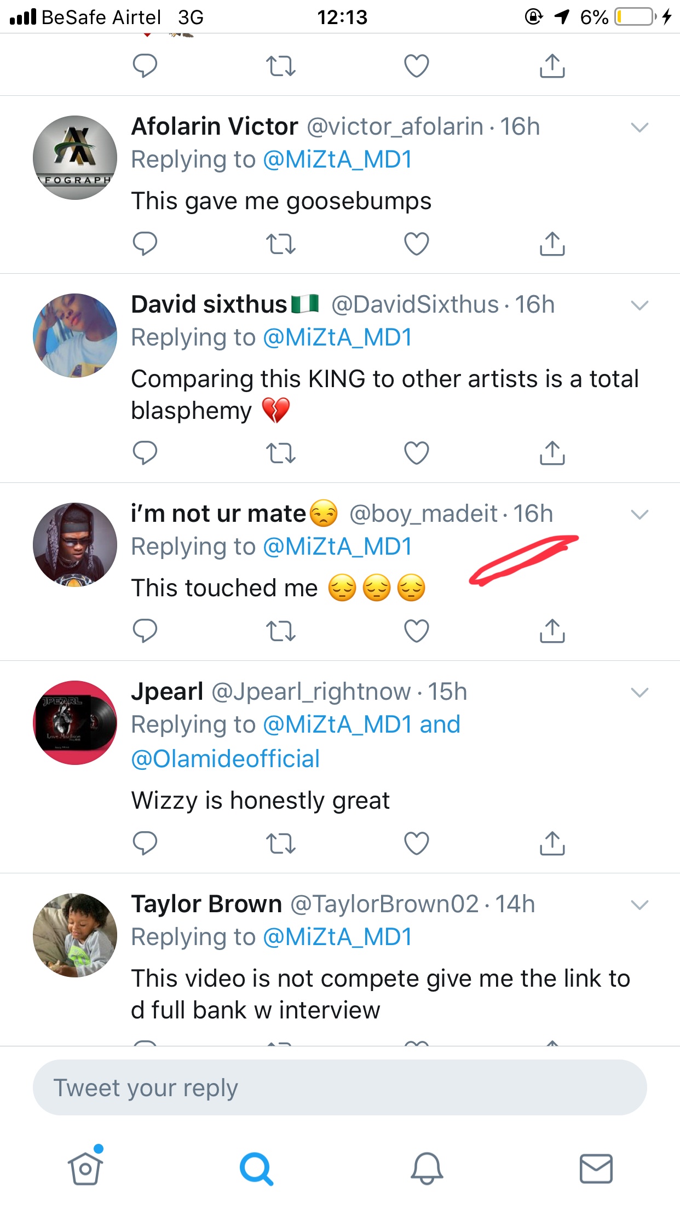Retweet David sixthus's tweet
Image resolution: width=680 pixels, height=1209 pixels.
point(280,453)
